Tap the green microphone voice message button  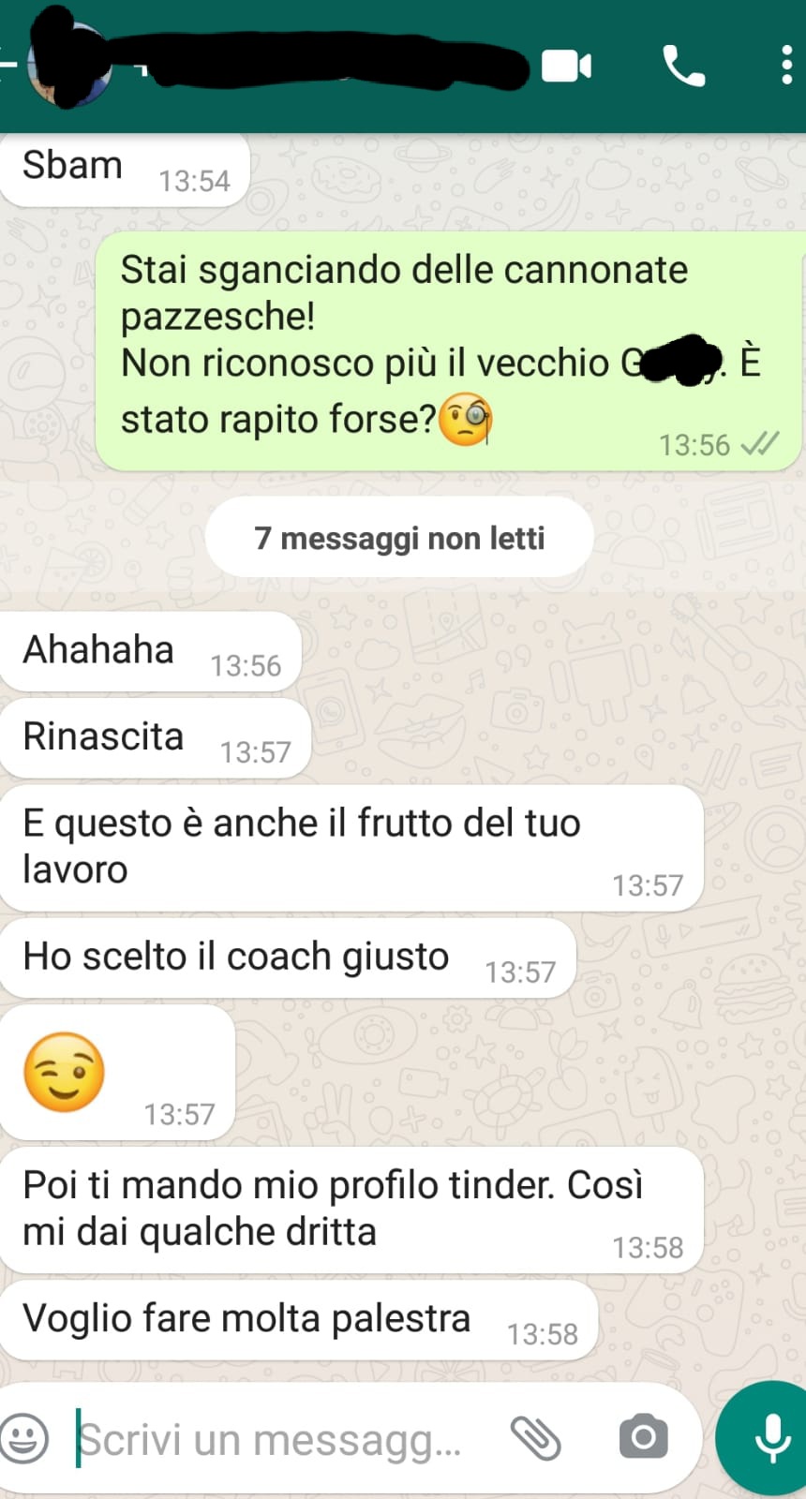(769, 1438)
